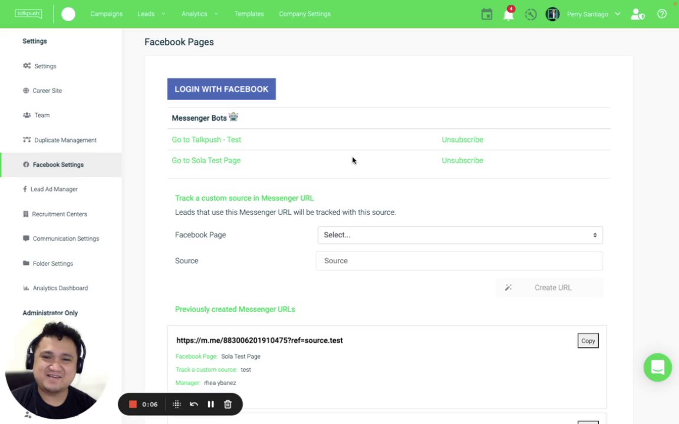Select Folder Settings in sidebar
Image resolution: width=679 pixels, height=424 pixels.
click(53, 263)
